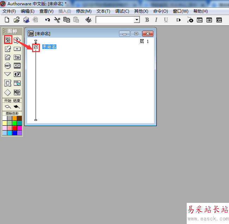Choose the orange color swatch
Image resolution: width=229 pixels, height=224 pixels.
[x=14, y=118]
